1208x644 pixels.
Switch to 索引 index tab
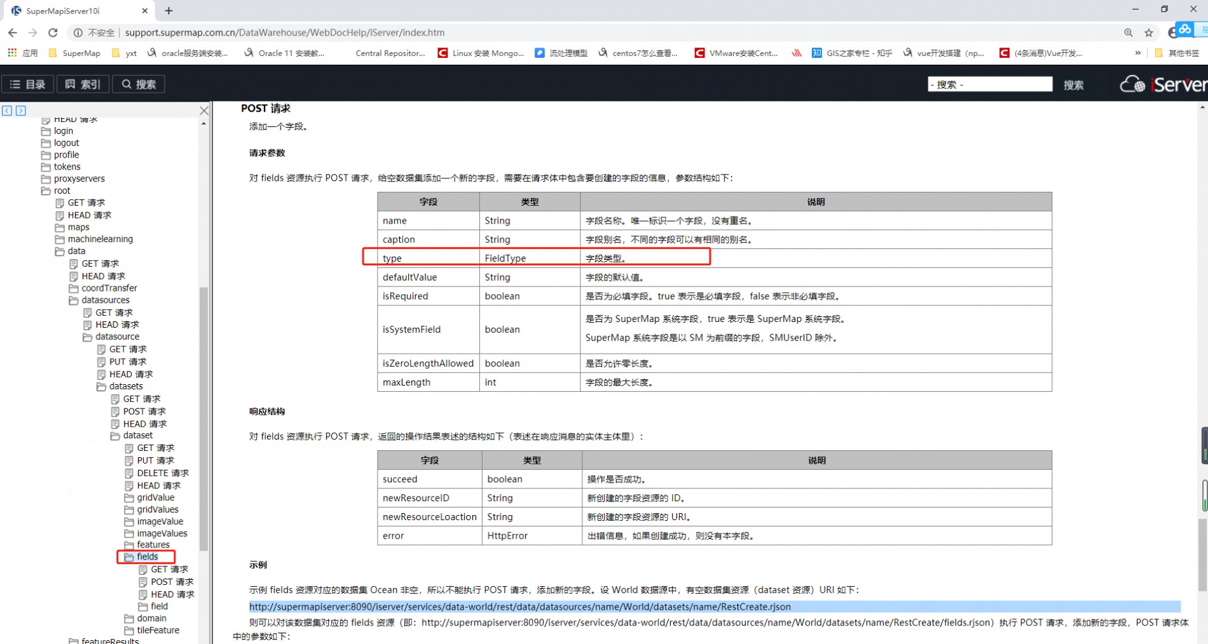[83, 84]
